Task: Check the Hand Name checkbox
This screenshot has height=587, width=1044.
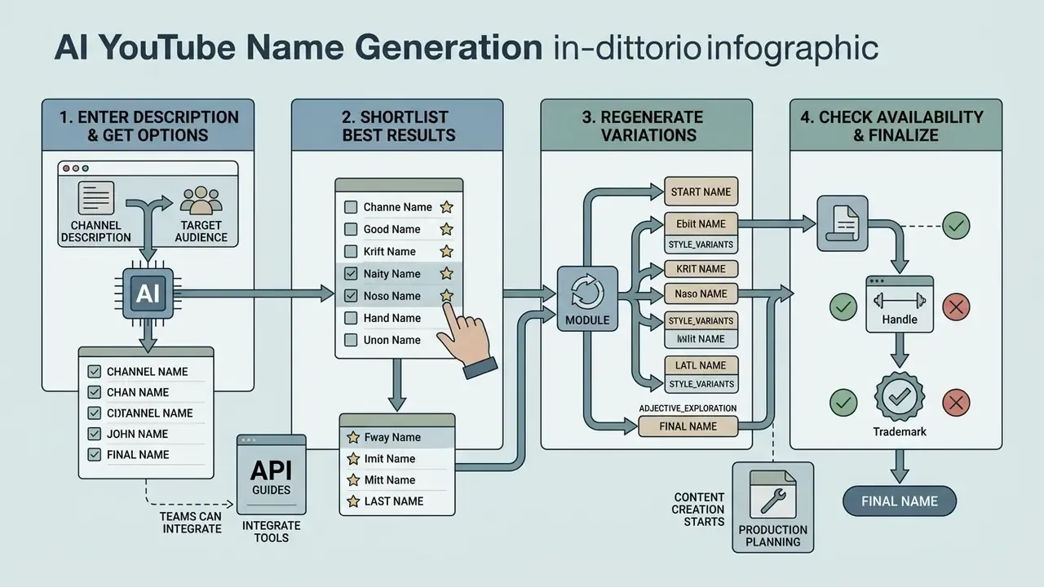Action: (x=351, y=318)
